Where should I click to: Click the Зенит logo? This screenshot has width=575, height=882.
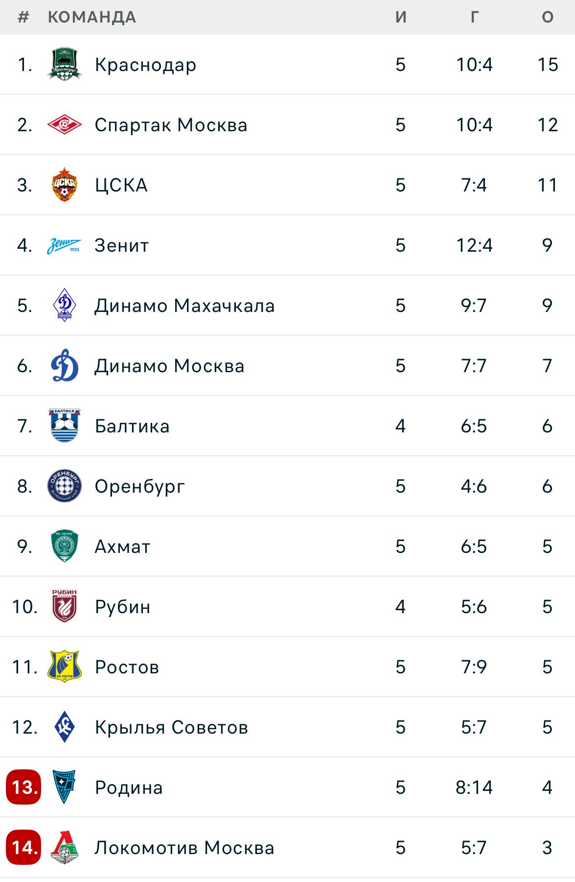coord(64,245)
